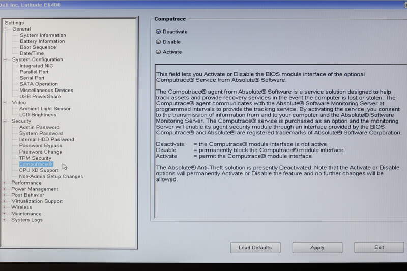Select the System Logs label
The height and width of the screenshot is (271, 407).
click(x=27, y=220)
